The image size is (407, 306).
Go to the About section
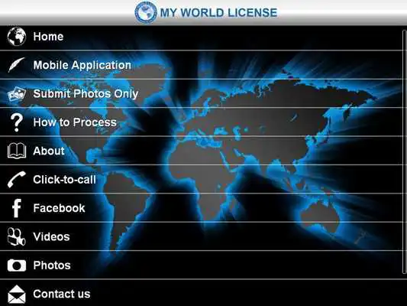pyautogui.click(x=201, y=151)
